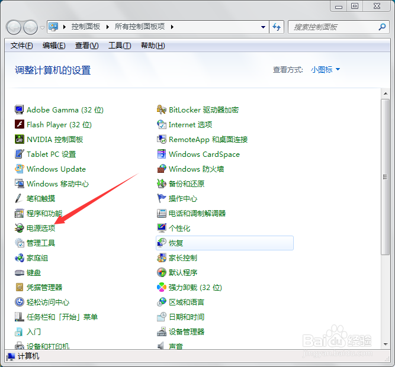
Task: Expand the arrow before 控制面板 breadcrumb
Action: [64, 27]
